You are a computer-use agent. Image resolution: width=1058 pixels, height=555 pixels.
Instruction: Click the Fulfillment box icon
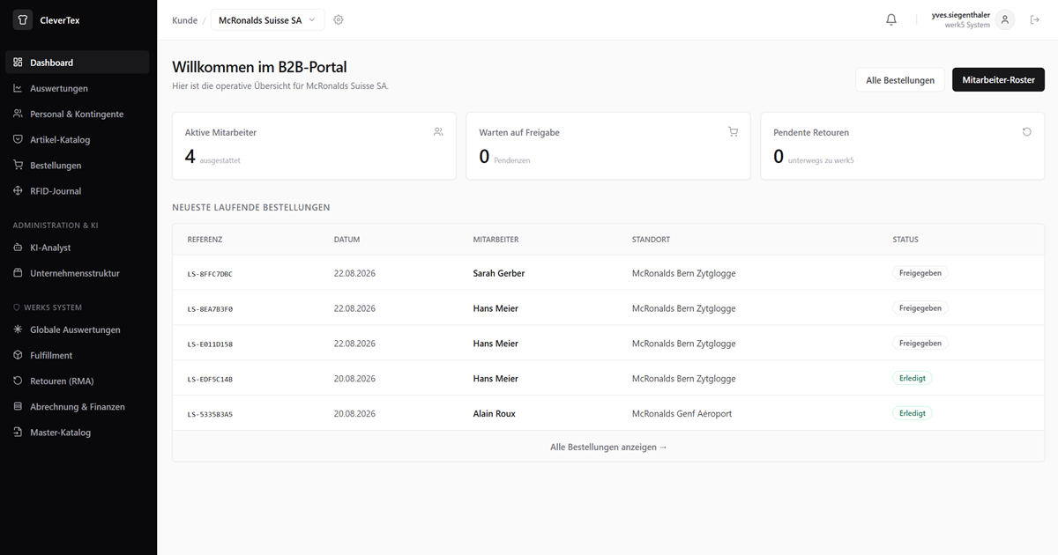point(19,355)
